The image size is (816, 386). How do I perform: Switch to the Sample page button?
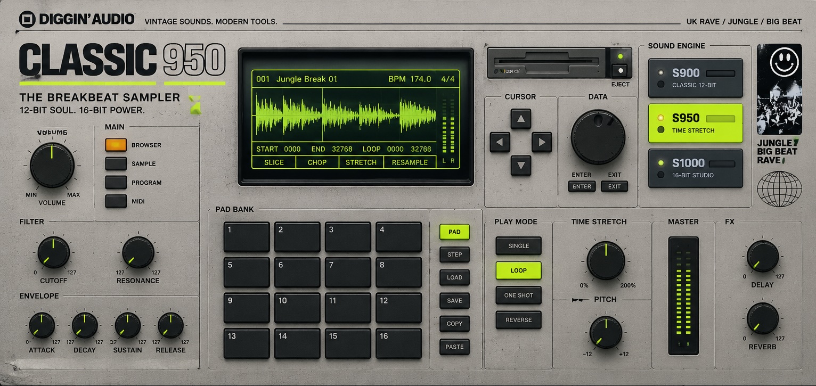(x=116, y=163)
